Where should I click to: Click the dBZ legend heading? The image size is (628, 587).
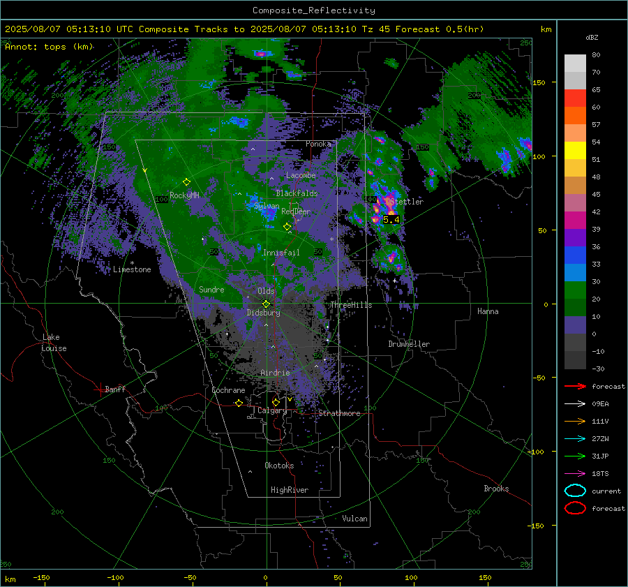click(x=592, y=38)
